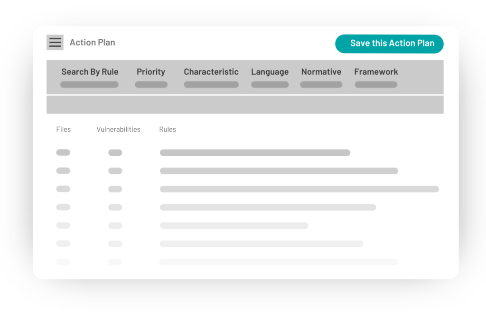Toggle the sixth Files column pill

point(63,244)
